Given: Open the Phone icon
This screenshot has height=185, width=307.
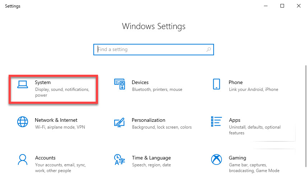Looking at the screenshot, I should 217,84.
